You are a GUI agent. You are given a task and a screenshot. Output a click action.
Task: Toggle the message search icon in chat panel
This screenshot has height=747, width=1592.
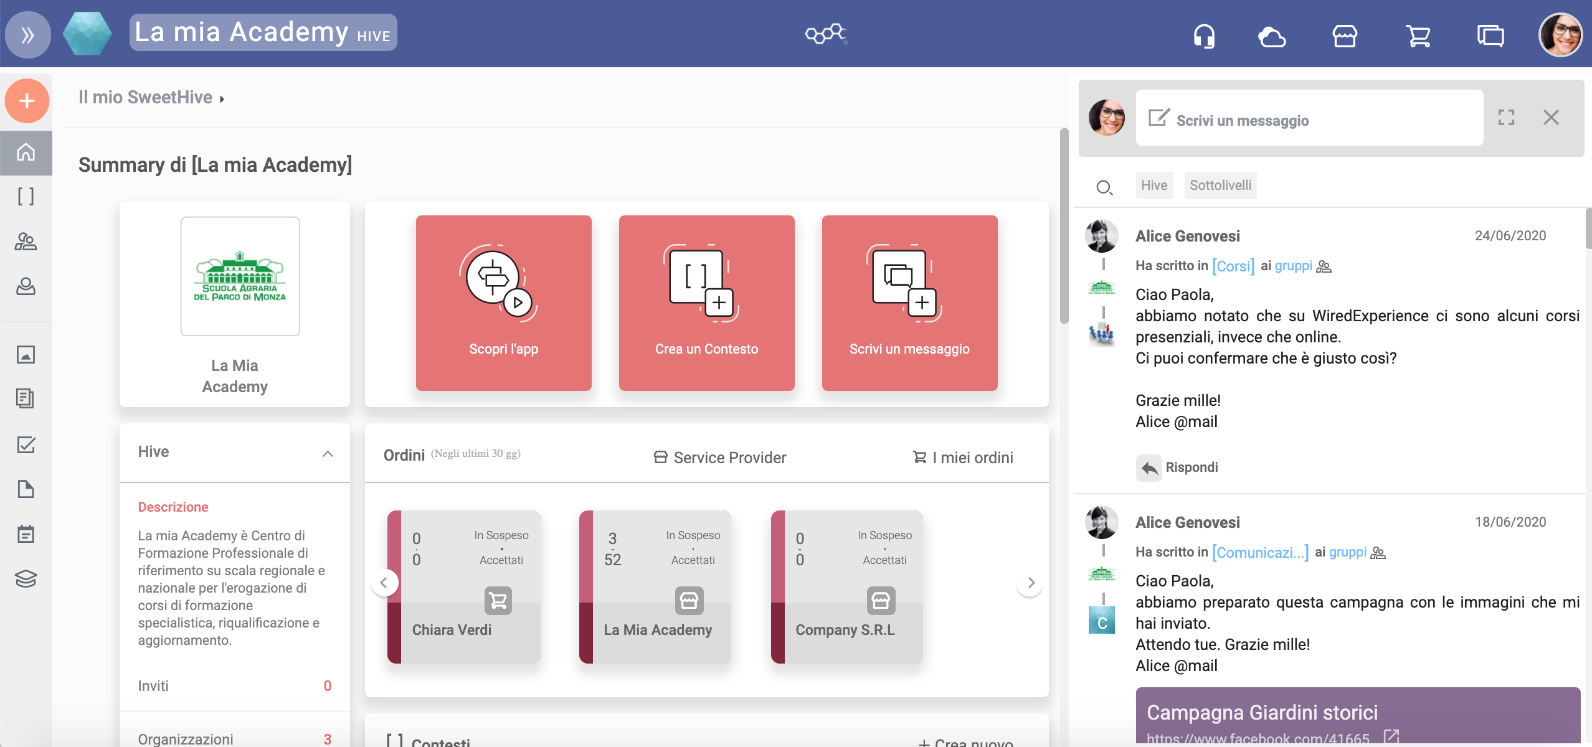click(x=1105, y=186)
